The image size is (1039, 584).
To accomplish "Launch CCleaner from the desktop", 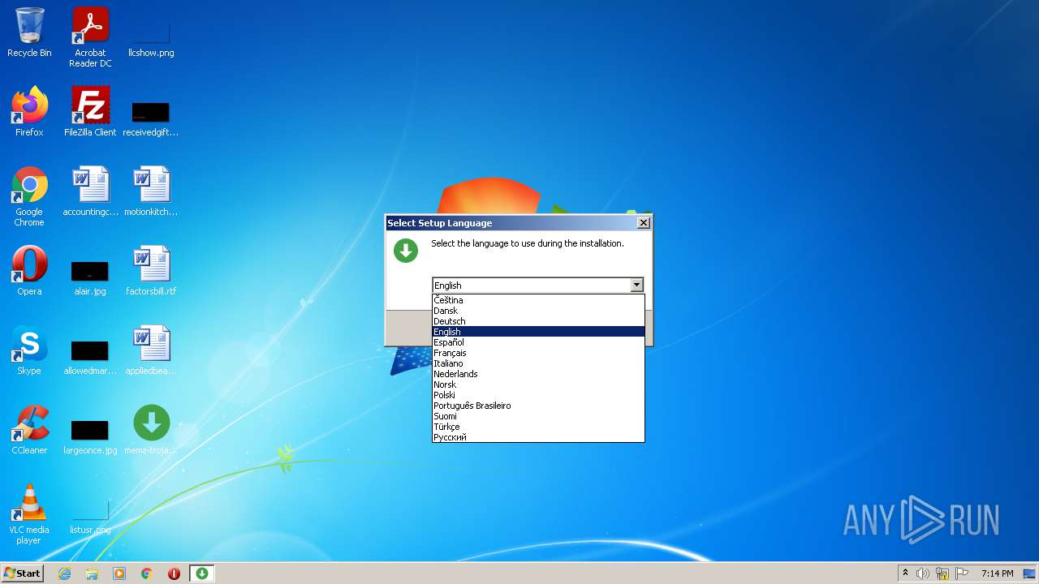I will click(29, 430).
